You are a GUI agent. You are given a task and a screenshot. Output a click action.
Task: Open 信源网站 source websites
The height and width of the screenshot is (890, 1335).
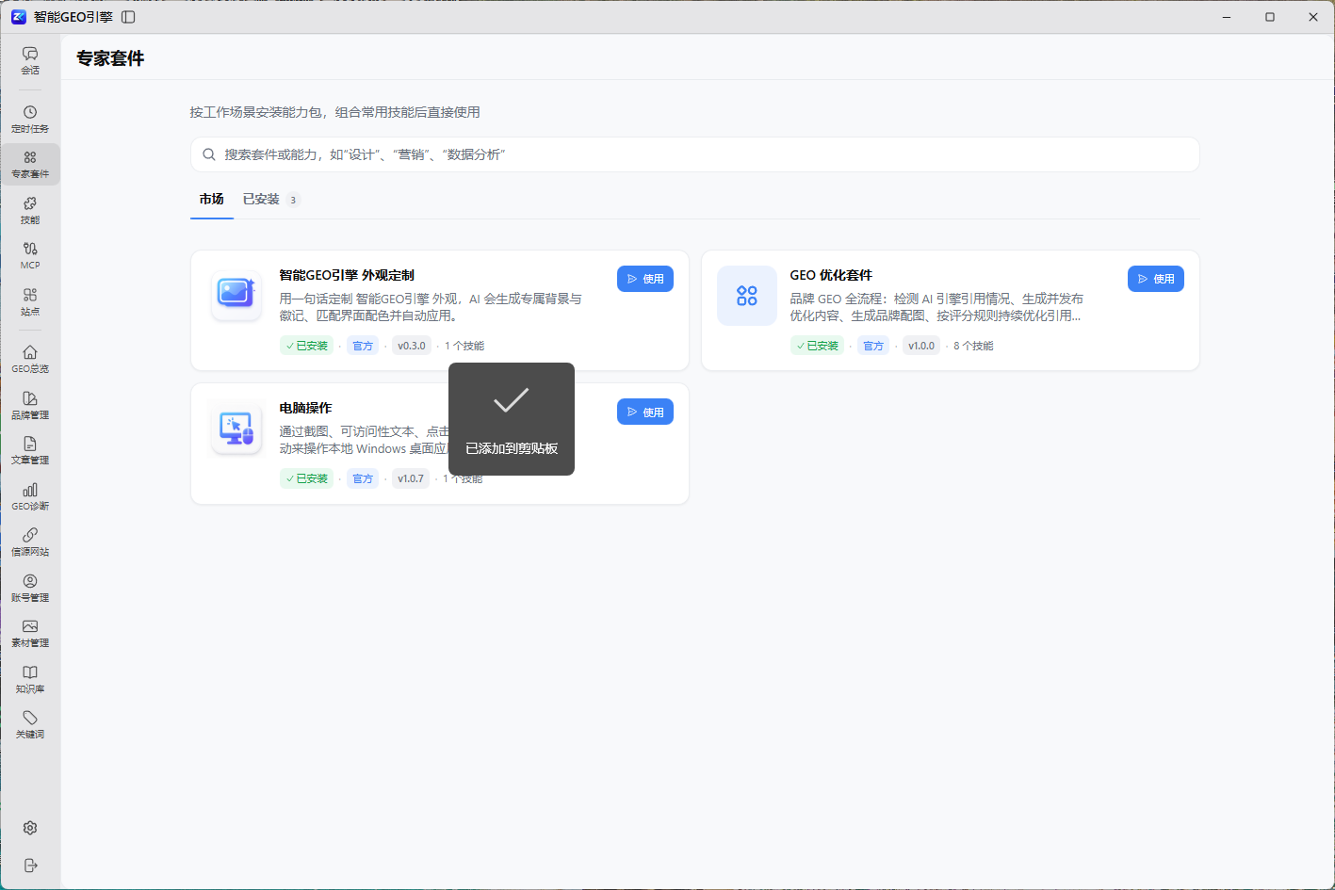point(30,542)
